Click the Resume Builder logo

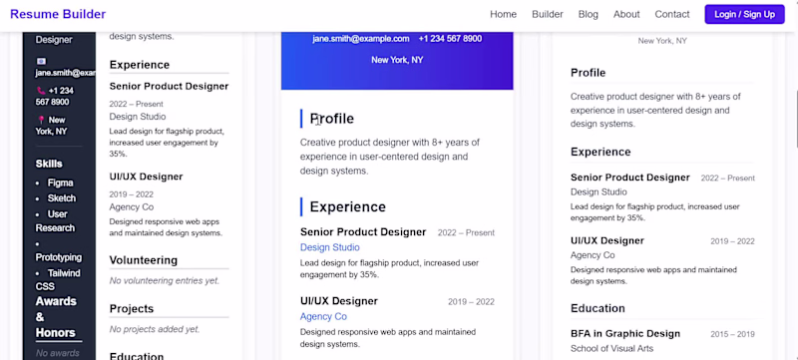[58, 14]
